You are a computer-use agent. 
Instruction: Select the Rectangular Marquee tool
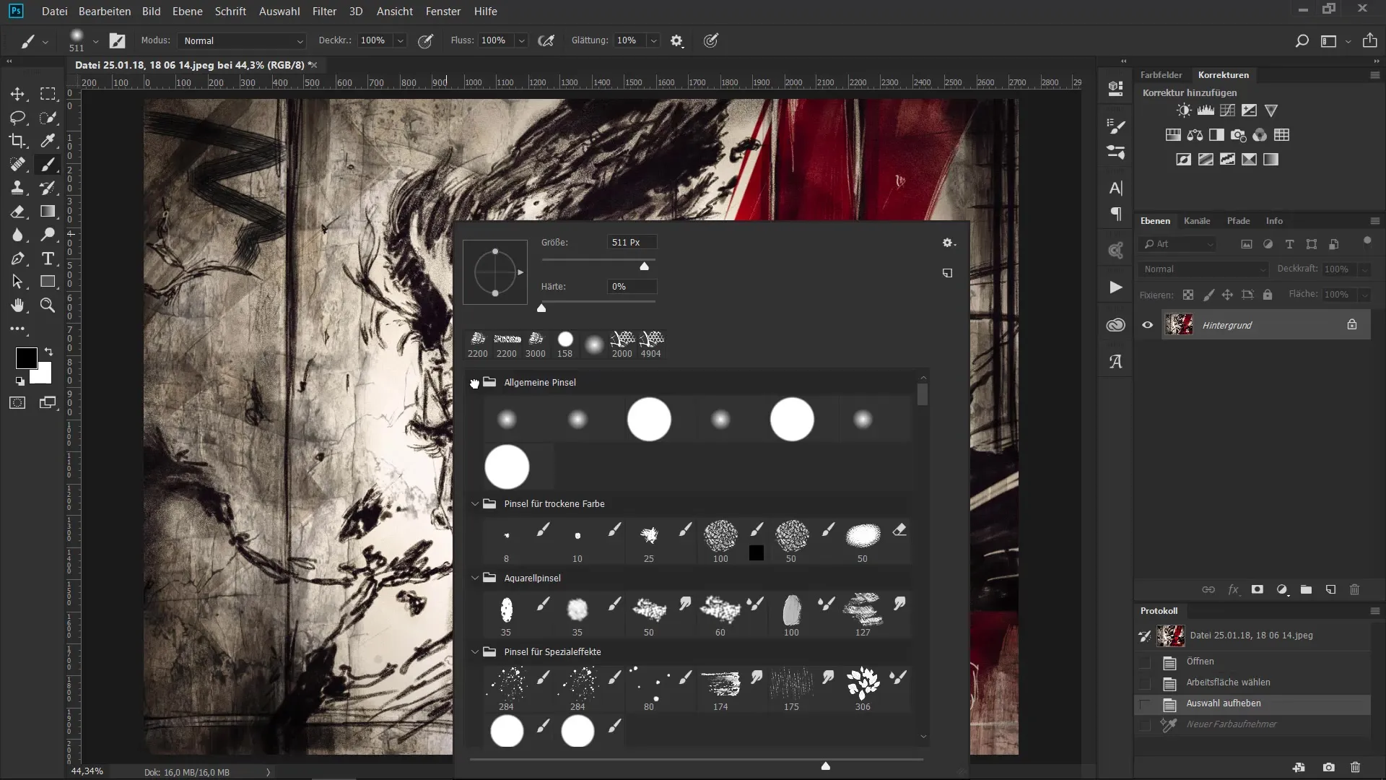48,94
